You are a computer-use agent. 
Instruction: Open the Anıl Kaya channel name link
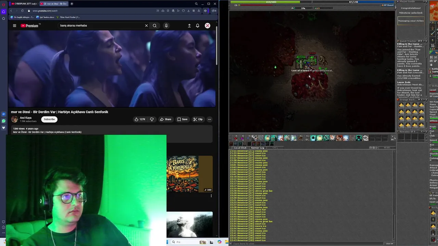coord(26,118)
